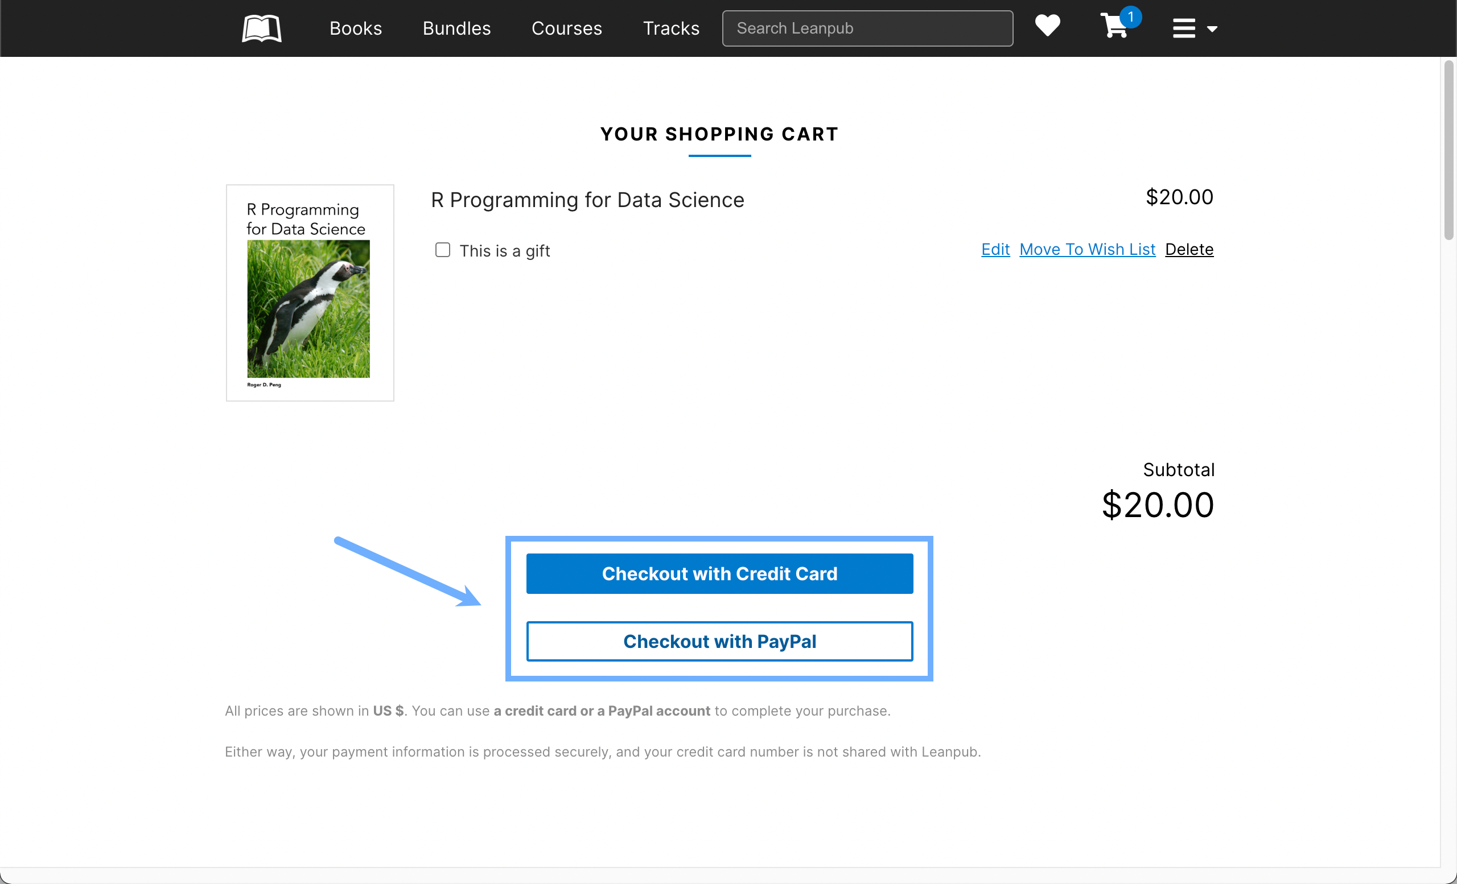Image resolution: width=1457 pixels, height=884 pixels.
Task: Move the book to the wish list
Action: 1087,249
